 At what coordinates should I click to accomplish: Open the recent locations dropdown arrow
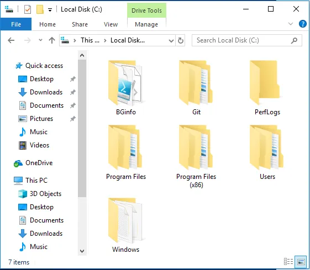[x=40, y=40]
